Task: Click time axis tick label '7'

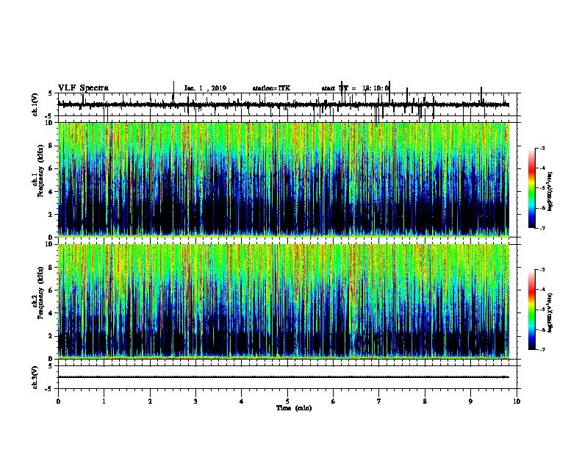Action: click(379, 401)
